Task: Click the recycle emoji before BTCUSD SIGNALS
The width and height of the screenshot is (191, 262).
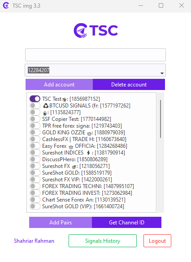Action: pyautogui.click(x=46, y=106)
